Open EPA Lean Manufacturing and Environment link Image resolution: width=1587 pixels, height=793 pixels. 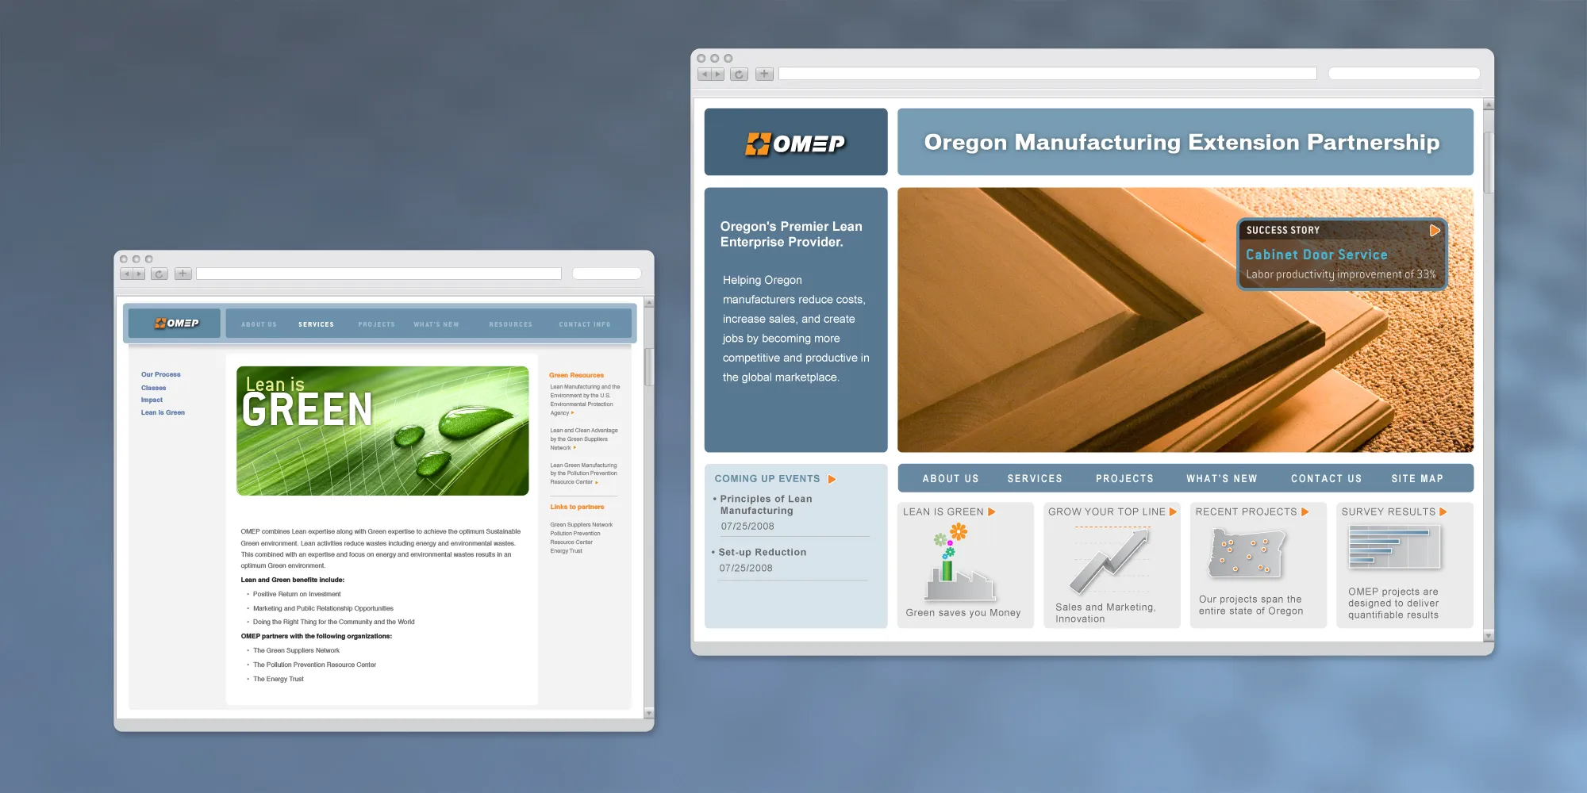[585, 400]
